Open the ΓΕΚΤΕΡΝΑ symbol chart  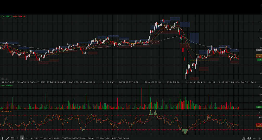pos(66,138)
